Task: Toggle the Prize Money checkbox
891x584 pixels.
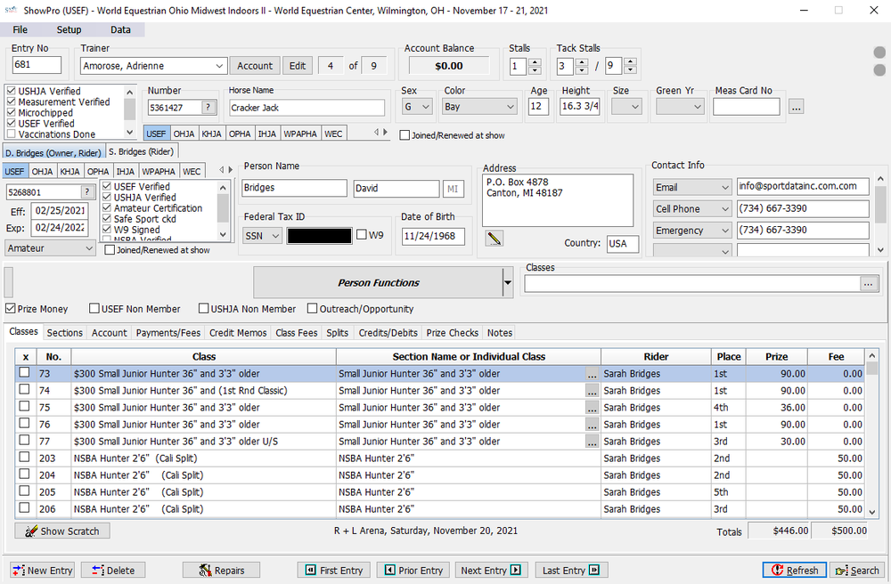Action: coord(8,308)
